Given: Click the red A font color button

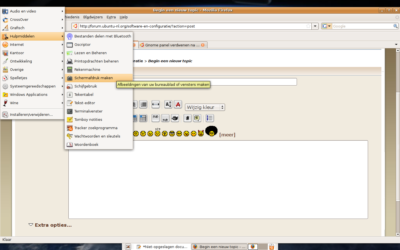Looking at the screenshot, I should (178, 104).
